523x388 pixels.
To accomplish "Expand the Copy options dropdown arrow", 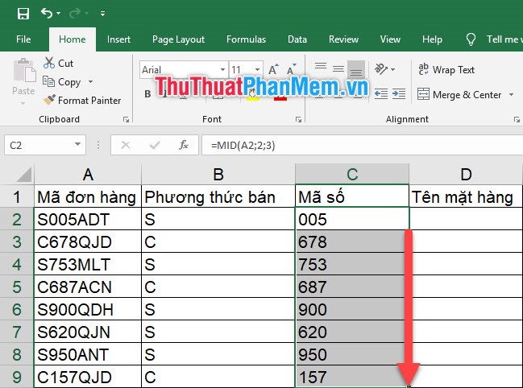I will (91, 81).
